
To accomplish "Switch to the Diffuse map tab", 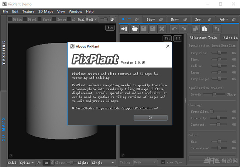I will pyautogui.click(x=131, y=19).
